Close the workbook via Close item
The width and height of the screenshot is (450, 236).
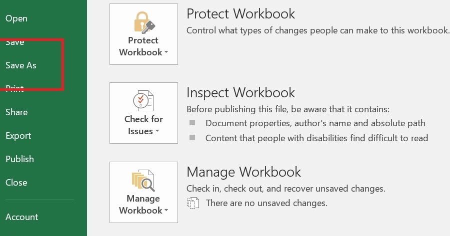tap(16, 183)
